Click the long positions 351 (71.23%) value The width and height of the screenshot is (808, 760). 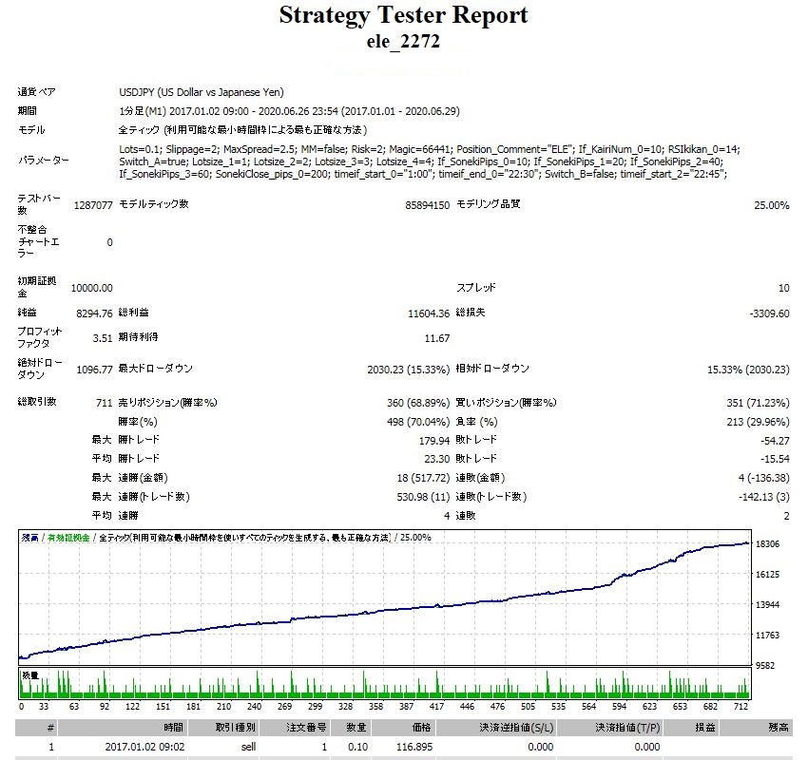(x=758, y=403)
